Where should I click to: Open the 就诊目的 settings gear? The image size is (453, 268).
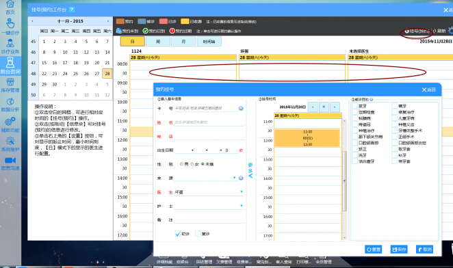(372, 99)
